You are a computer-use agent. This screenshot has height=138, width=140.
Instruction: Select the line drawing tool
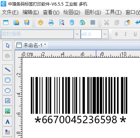[x=8, y=69]
